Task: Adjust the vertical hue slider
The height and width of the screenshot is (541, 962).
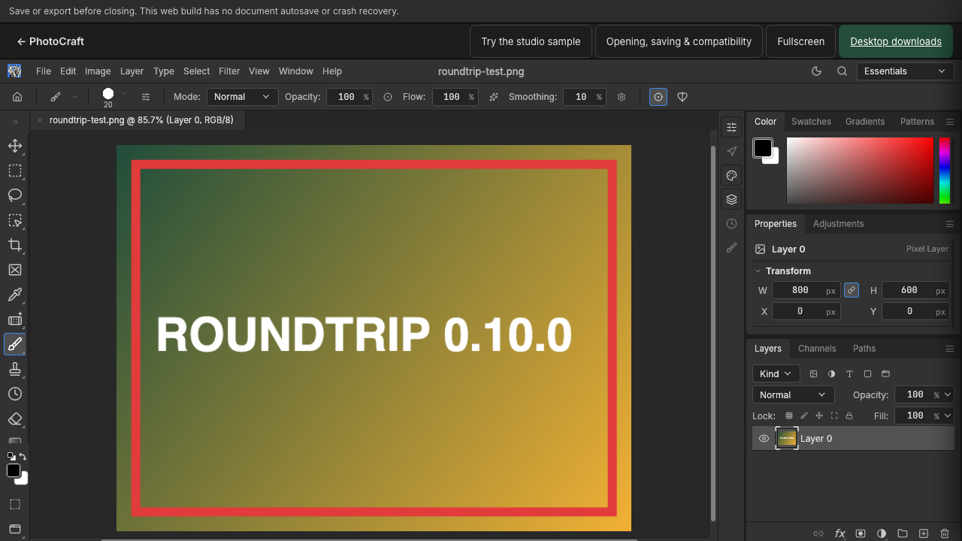Action: pyautogui.click(x=945, y=171)
